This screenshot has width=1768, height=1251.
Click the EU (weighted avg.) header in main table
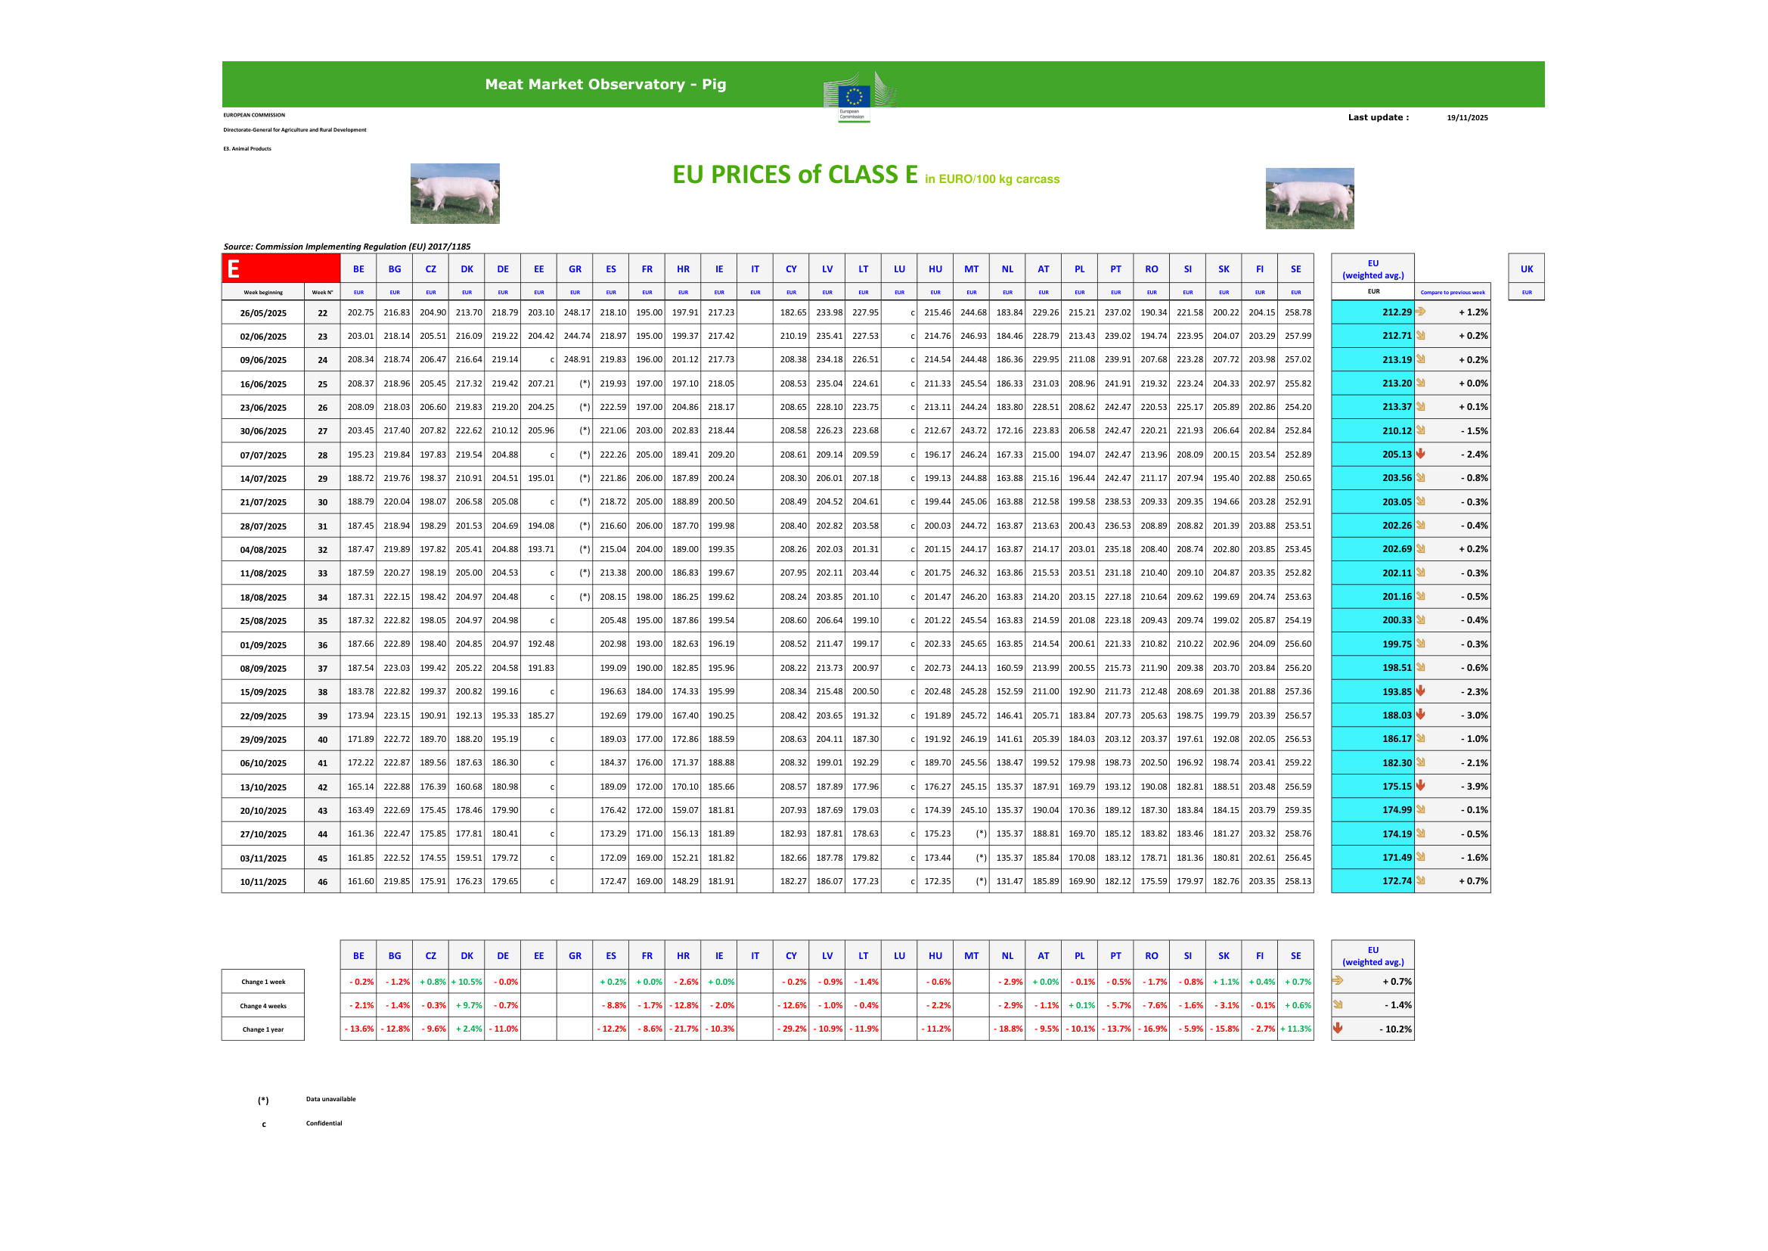(1373, 269)
